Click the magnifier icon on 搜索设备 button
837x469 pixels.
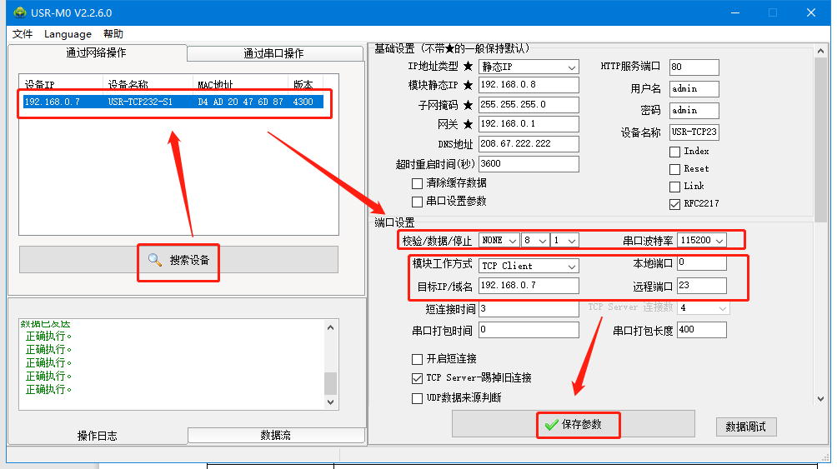154,260
